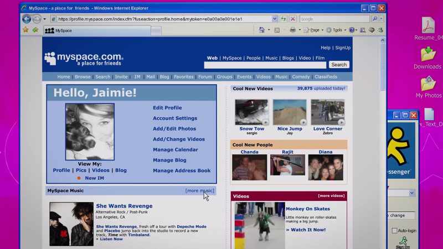443x249 pixels.
Task: Open Mail in MySpace navigation bar
Action: click(x=150, y=77)
